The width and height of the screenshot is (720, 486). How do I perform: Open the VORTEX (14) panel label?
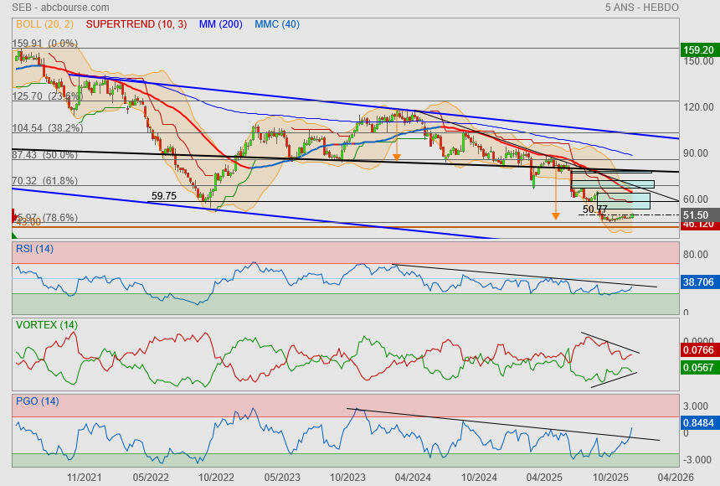pyautogui.click(x=46, y=324)
